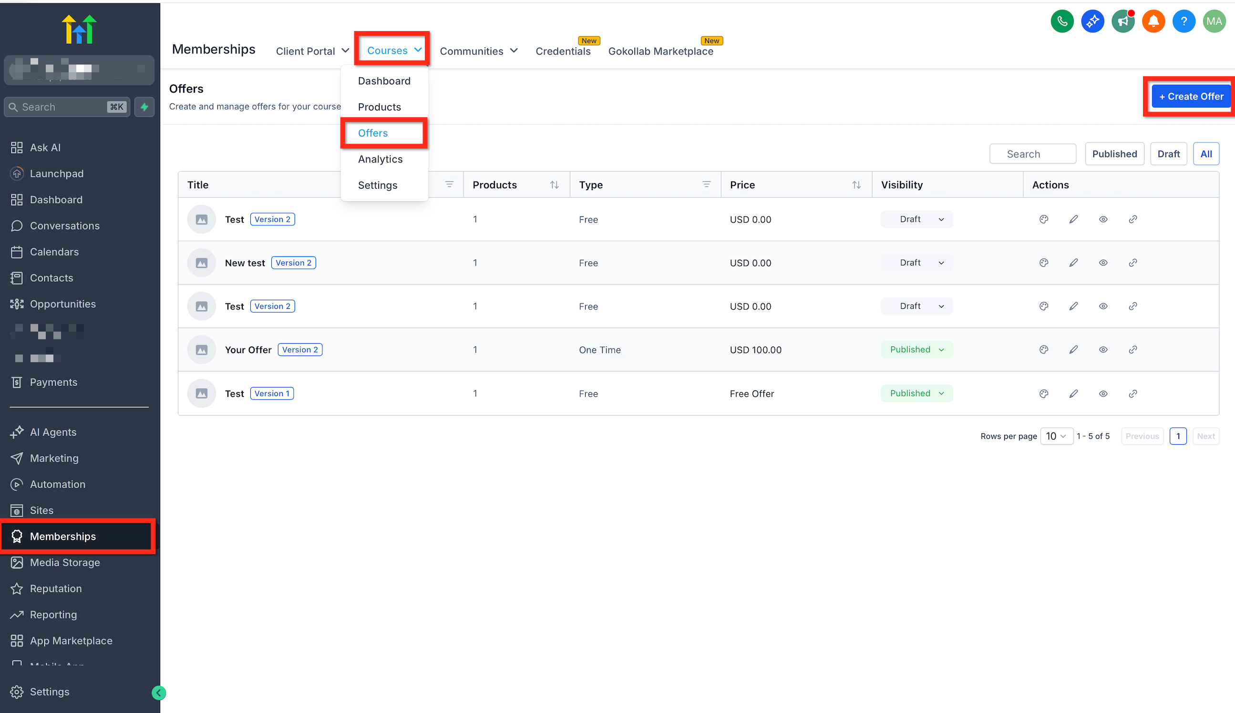Collapse sidebar with the green arrow button
This screenshot has width=1235, height=713.
(x=159, y=693)
